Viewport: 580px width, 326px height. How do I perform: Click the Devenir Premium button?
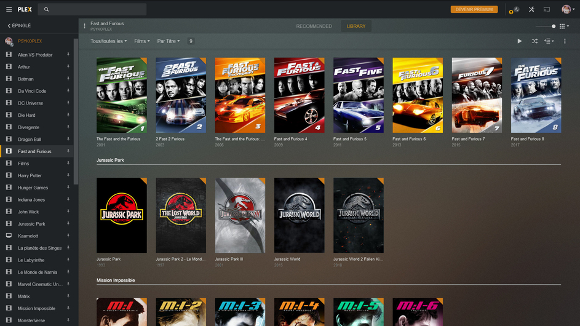click(x=474, y=9)
